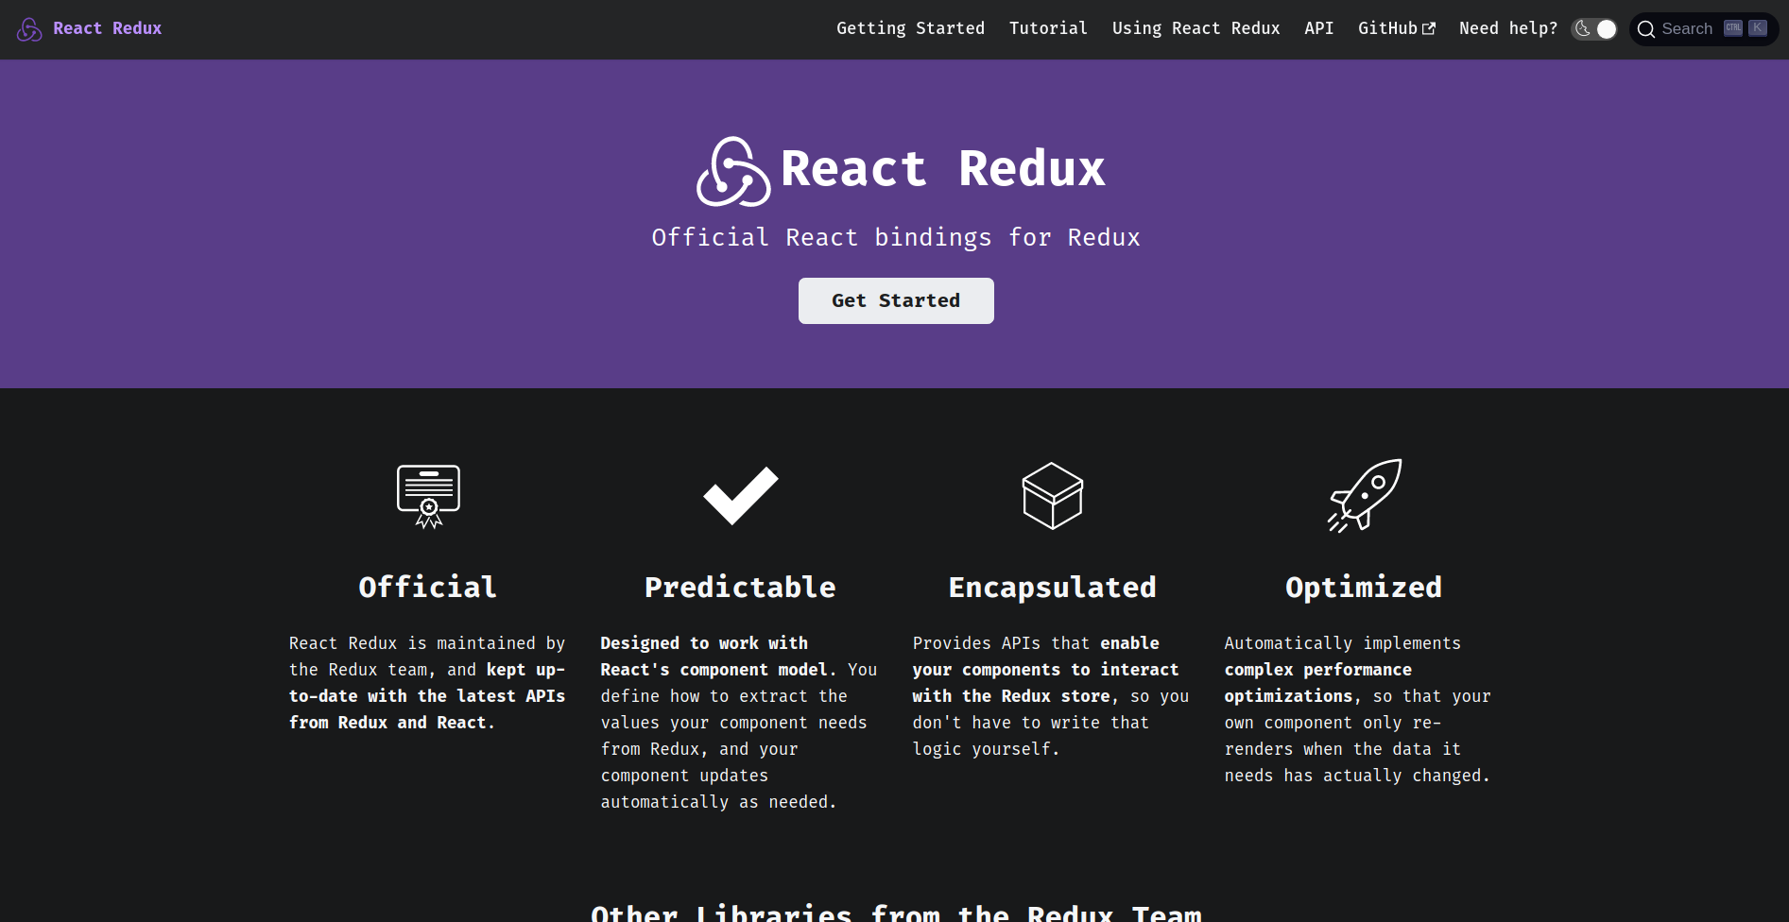The image size is (1789, 922).
Task: Open the API nav item
Action: coord(1318,28)
